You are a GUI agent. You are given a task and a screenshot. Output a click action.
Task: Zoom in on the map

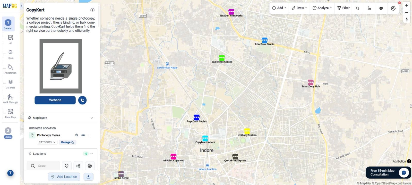(x=407, y=5)
